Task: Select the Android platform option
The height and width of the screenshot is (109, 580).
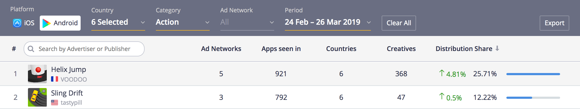Action: click(60, 23)
